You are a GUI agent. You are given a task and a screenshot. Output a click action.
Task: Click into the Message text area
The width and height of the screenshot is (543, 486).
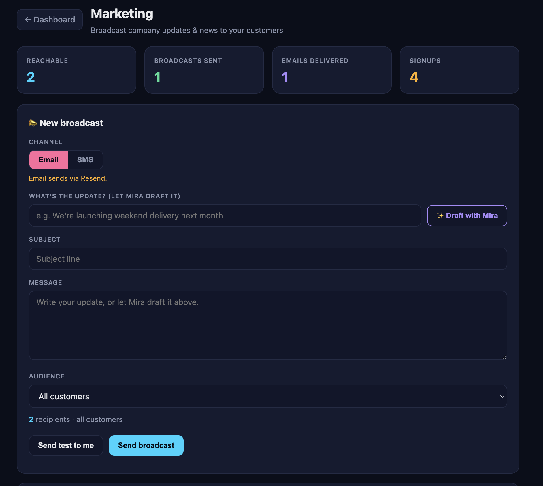268,325
